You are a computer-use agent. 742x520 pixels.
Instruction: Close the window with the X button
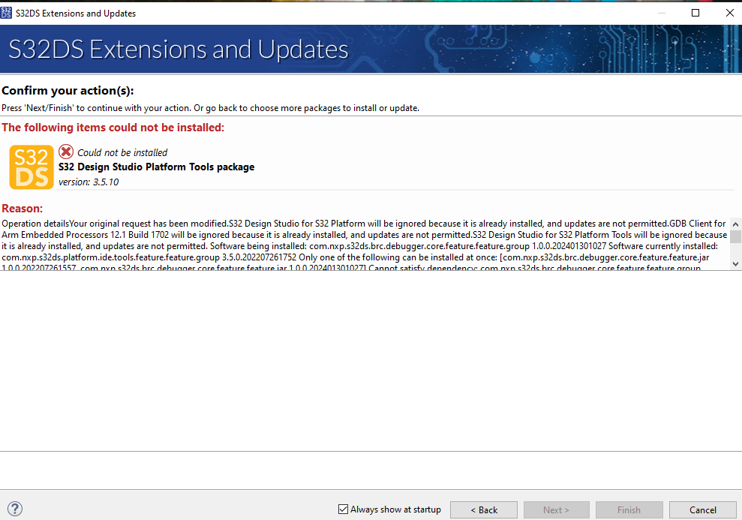pyautogui.click(x=729, y=13)
